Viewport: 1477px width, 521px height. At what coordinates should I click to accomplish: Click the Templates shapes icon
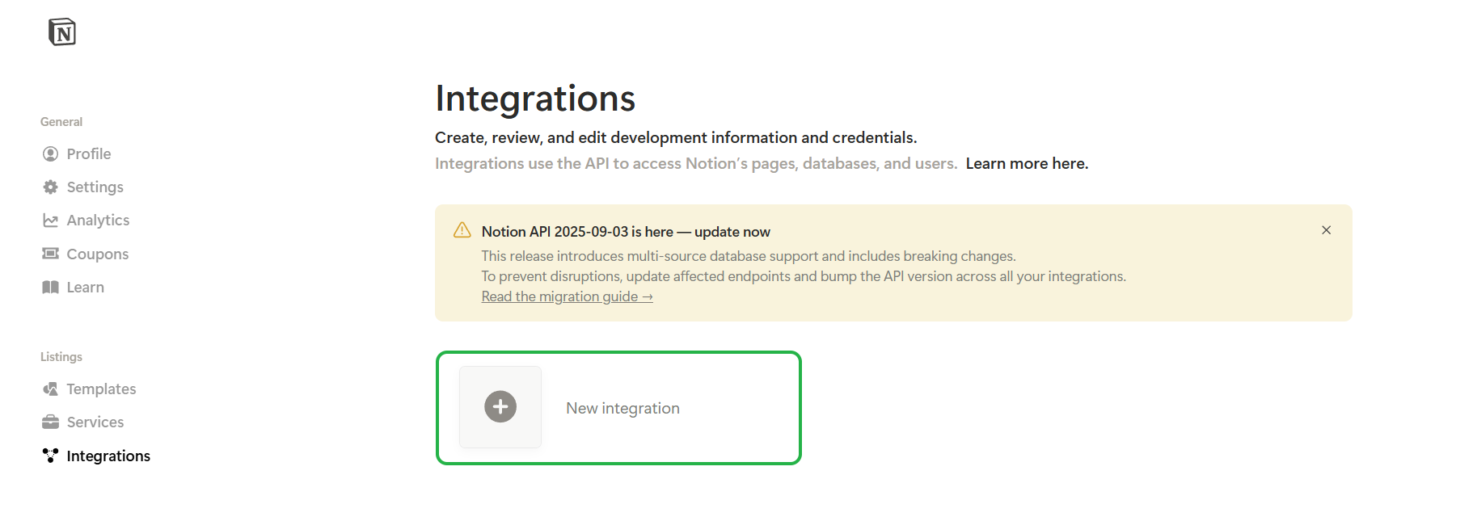(50, 389)
